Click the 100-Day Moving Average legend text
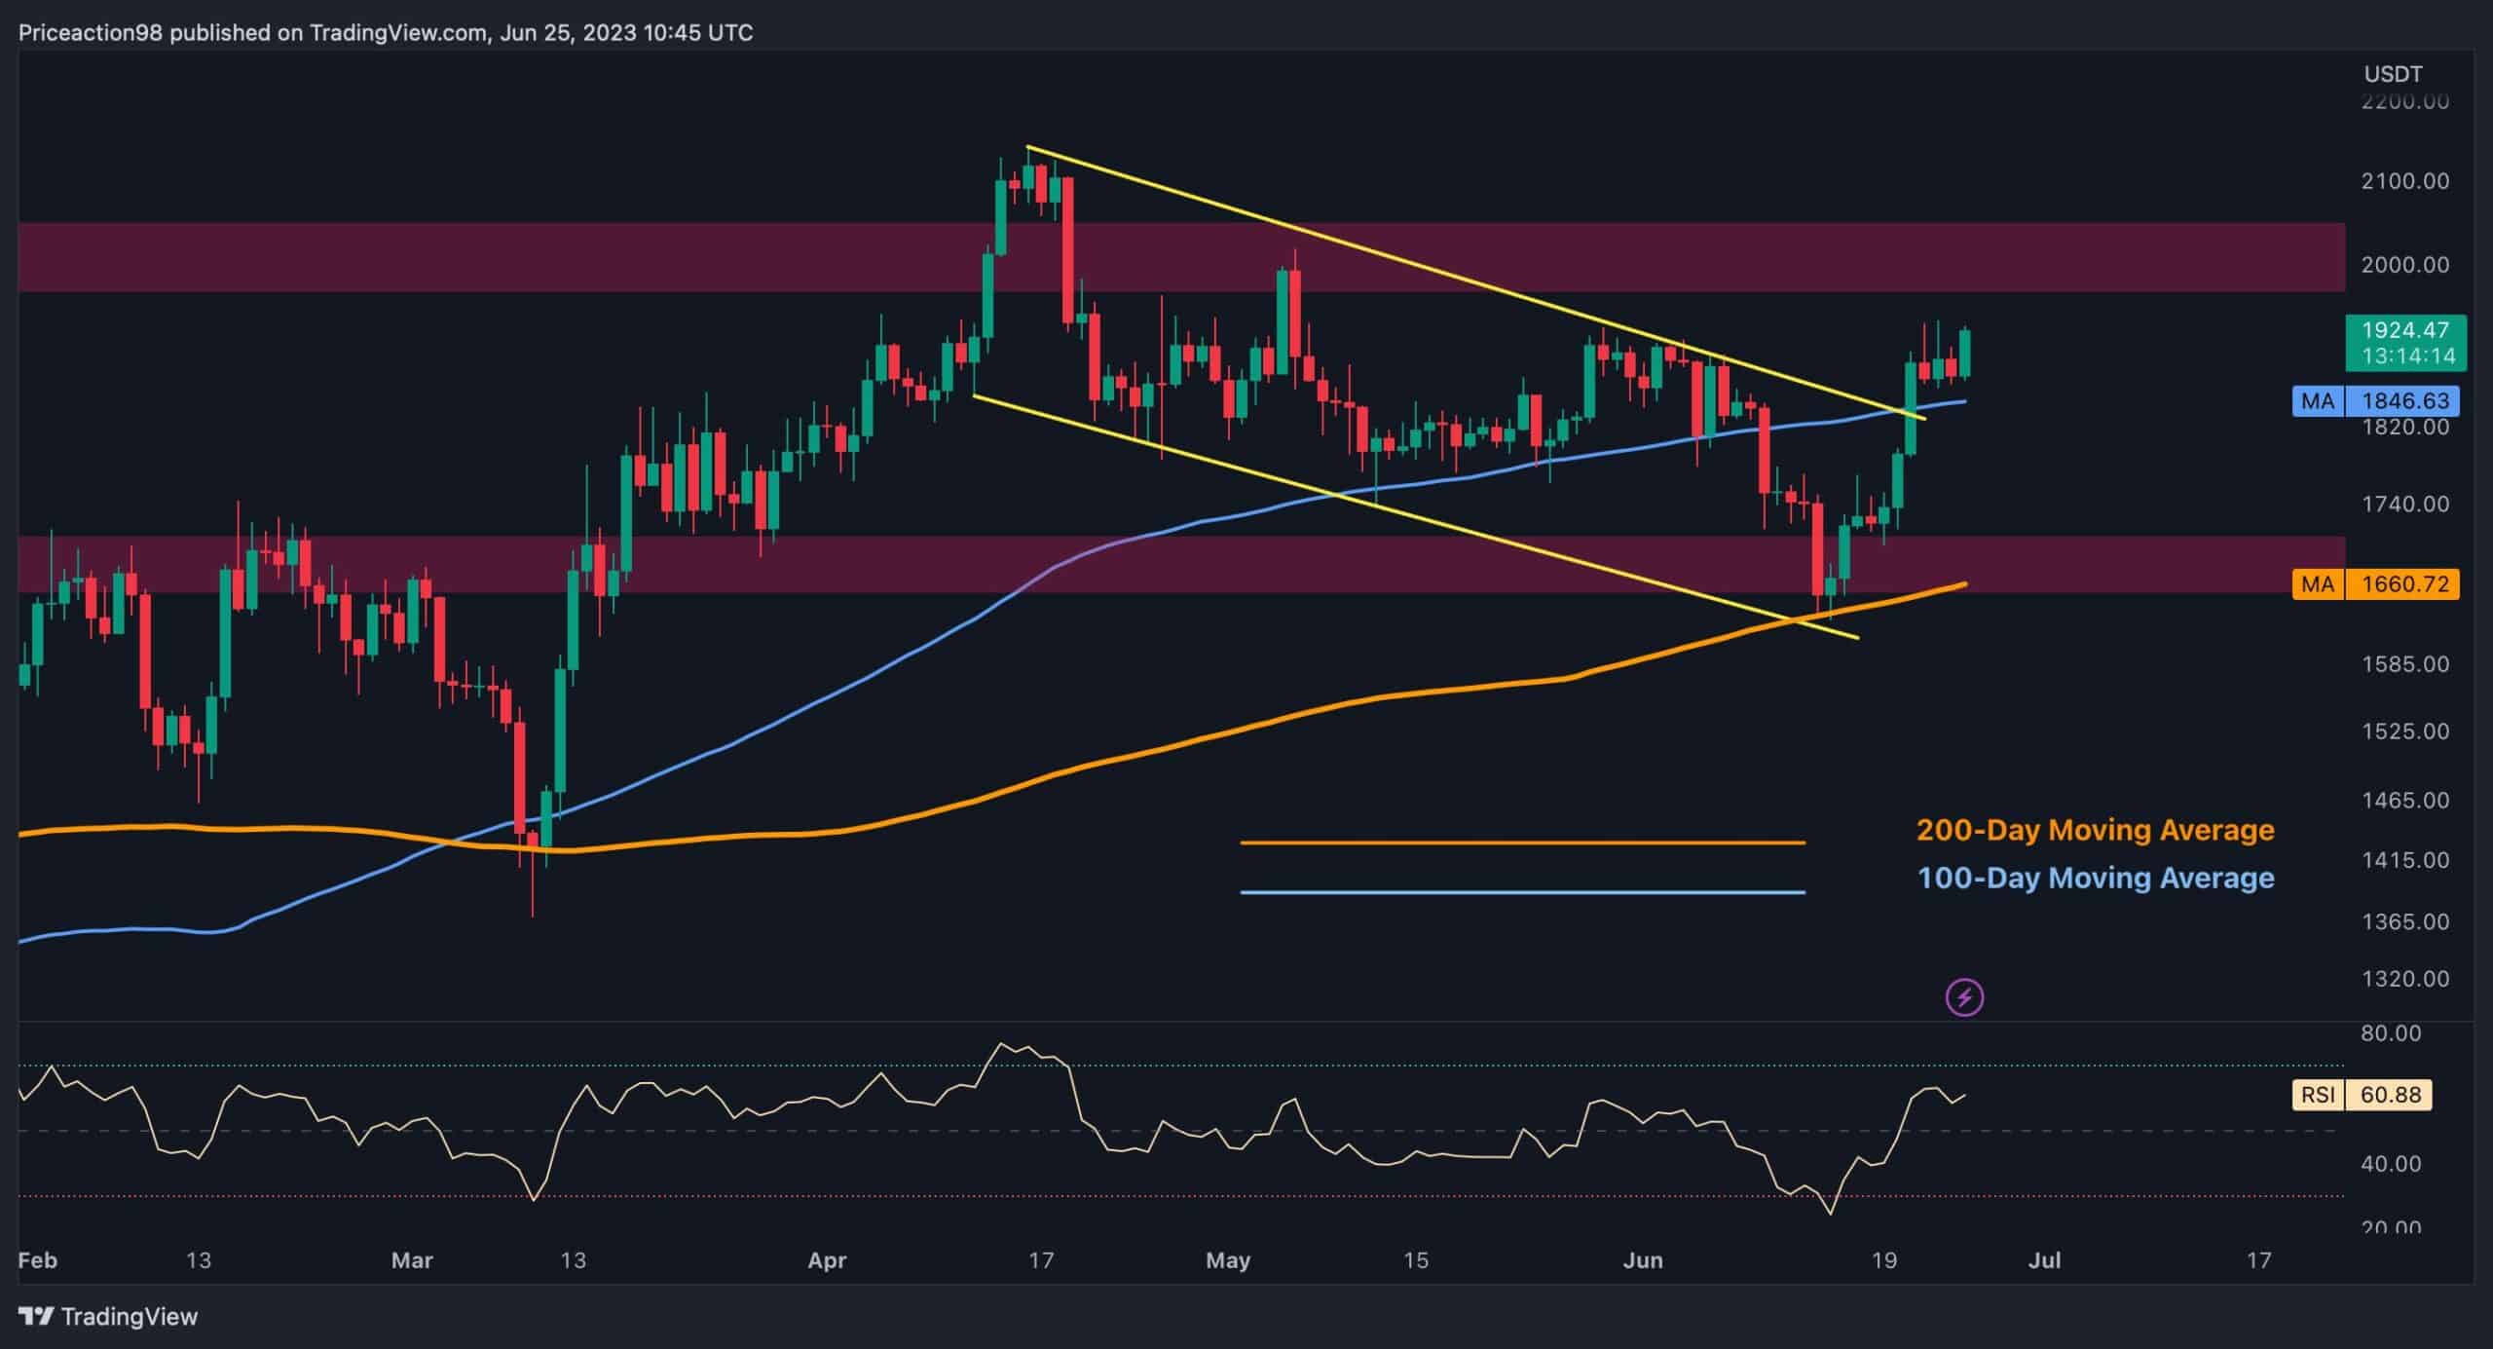 [2096, 878]
